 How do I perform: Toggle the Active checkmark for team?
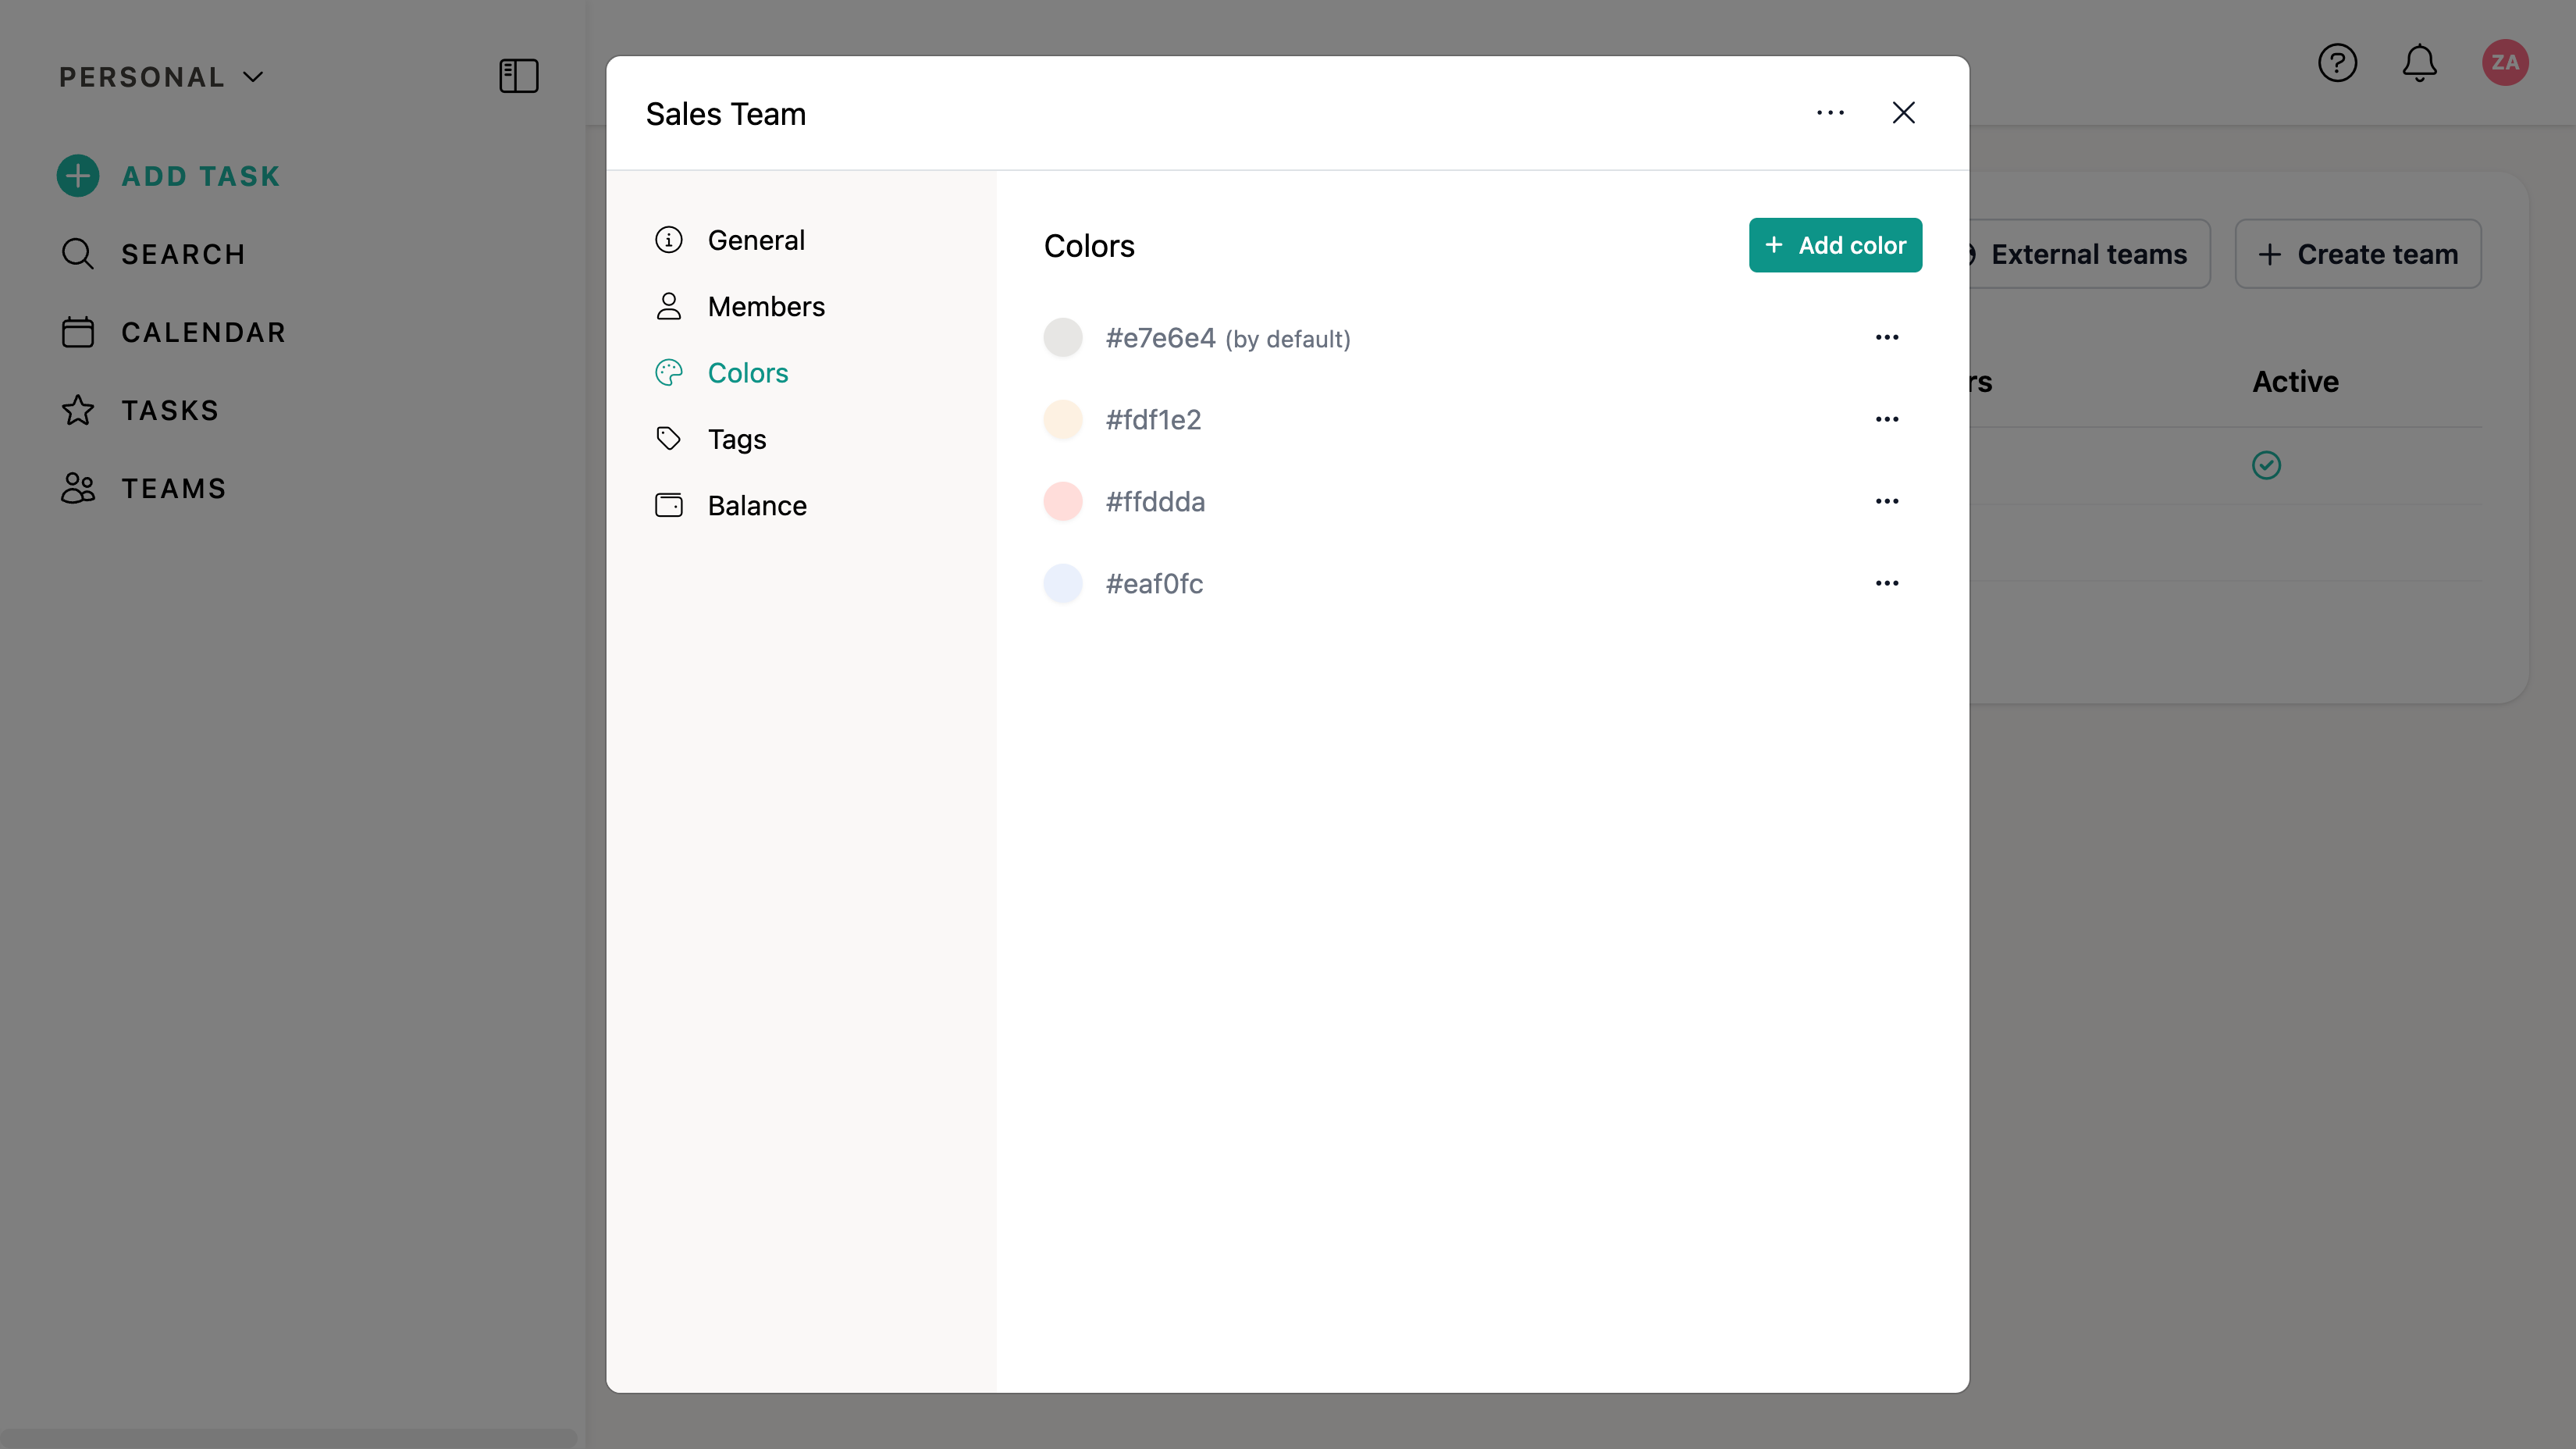(x=2266, y=465)
